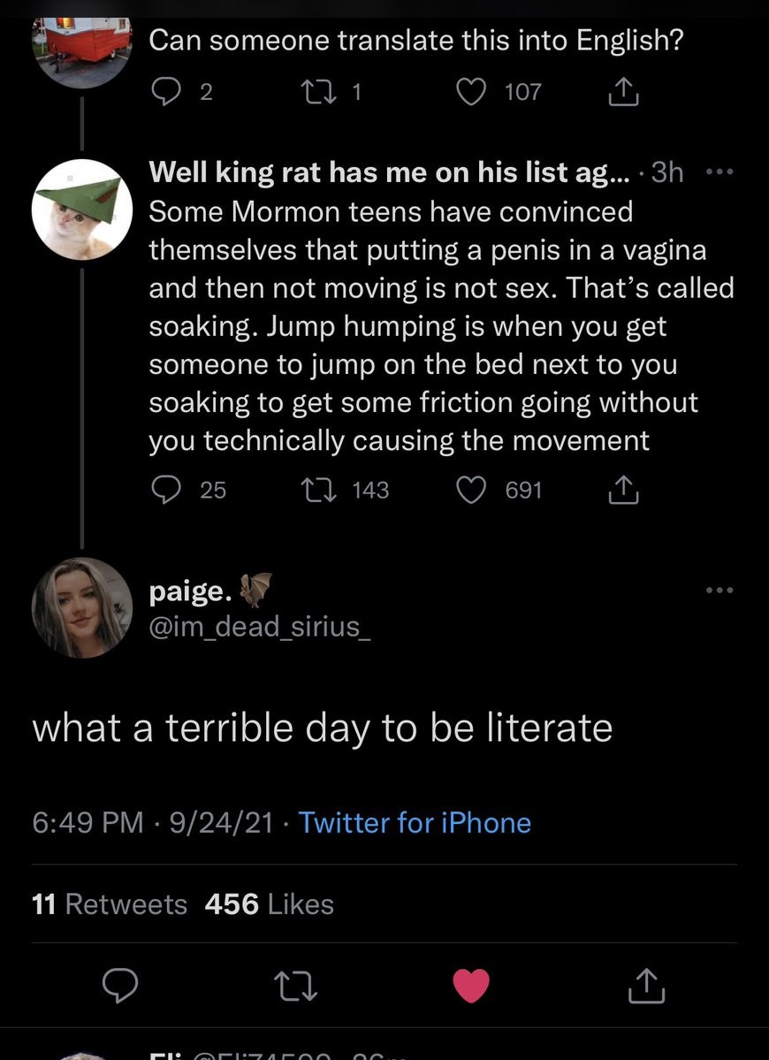Open more options for 'Well king rat' tweet
Screen dimensions: 769x1060
pos(721,172)
